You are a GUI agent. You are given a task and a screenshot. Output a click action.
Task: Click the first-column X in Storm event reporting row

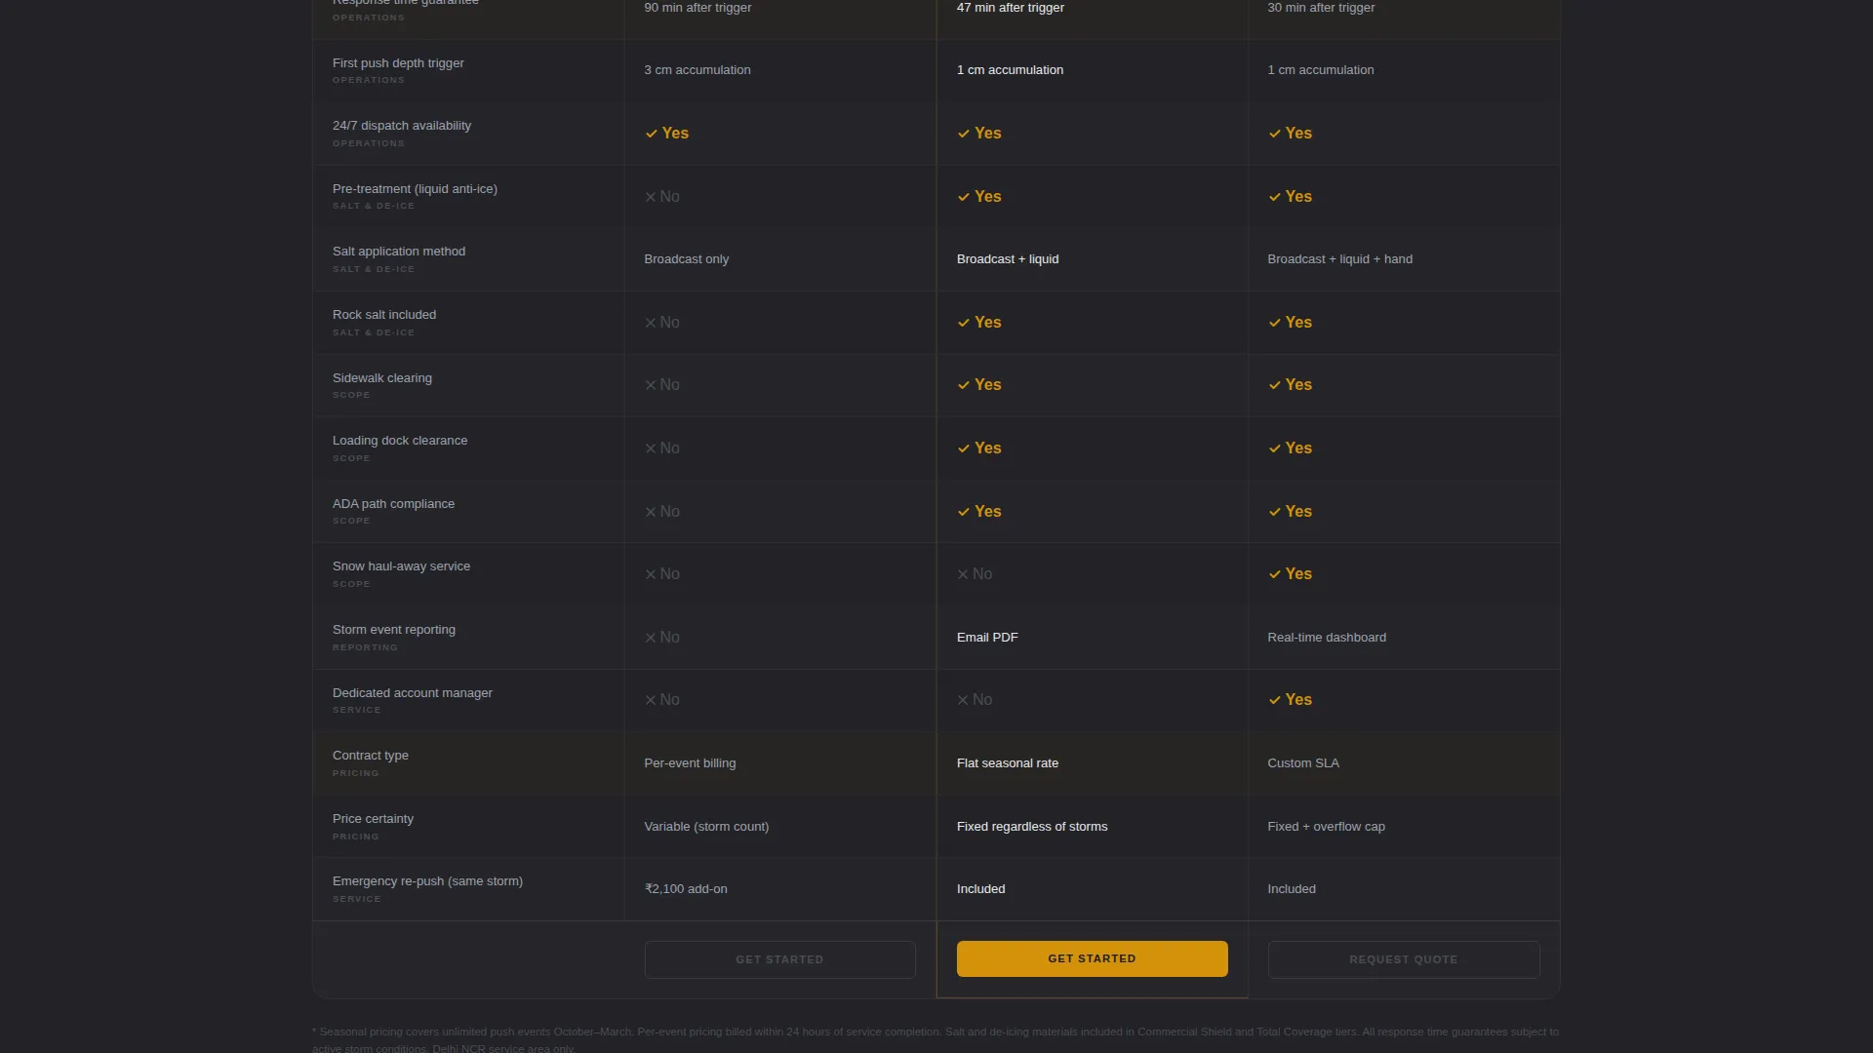coord(651,638)
